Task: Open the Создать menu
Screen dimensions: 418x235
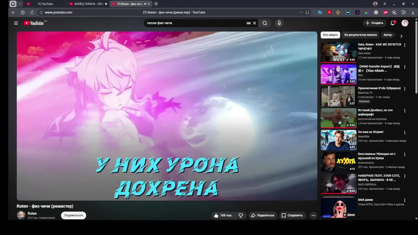Action: point(374,23)
